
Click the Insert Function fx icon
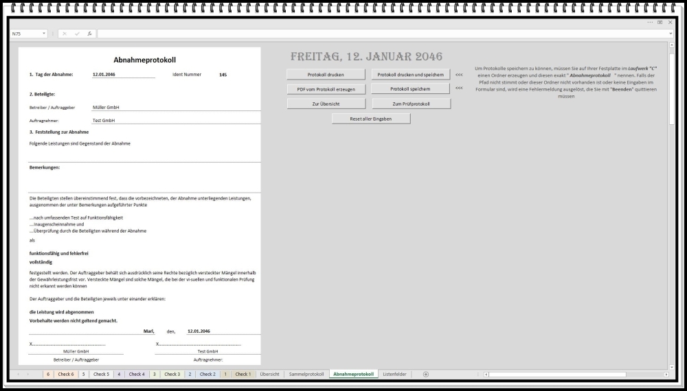point(89,34)
